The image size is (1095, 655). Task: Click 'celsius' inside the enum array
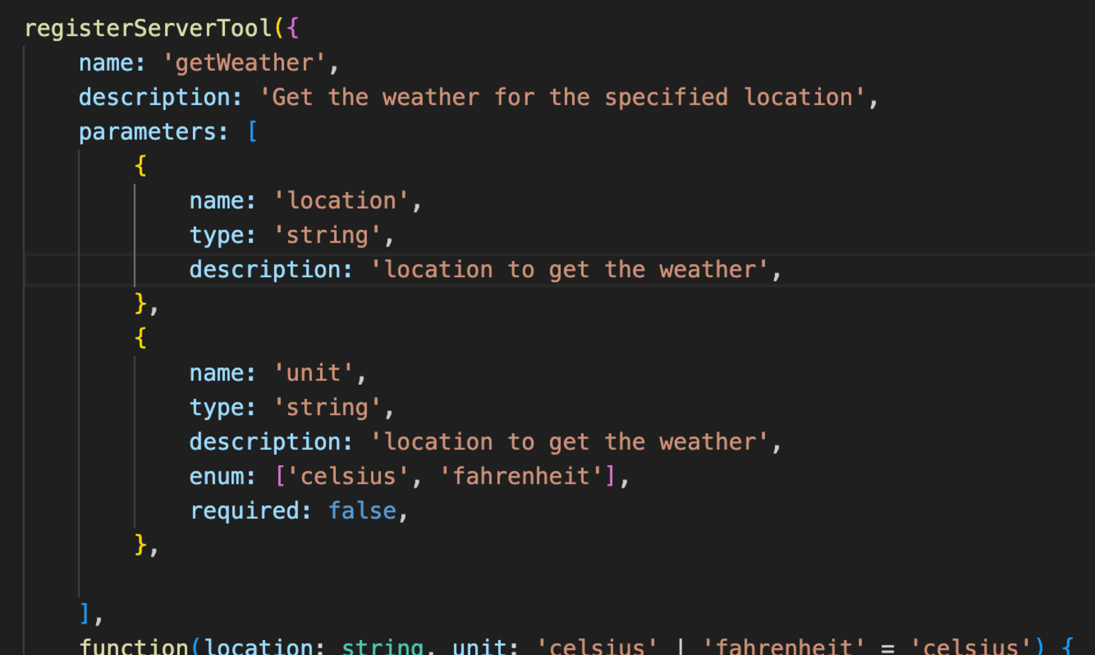[x=348, y=477]
